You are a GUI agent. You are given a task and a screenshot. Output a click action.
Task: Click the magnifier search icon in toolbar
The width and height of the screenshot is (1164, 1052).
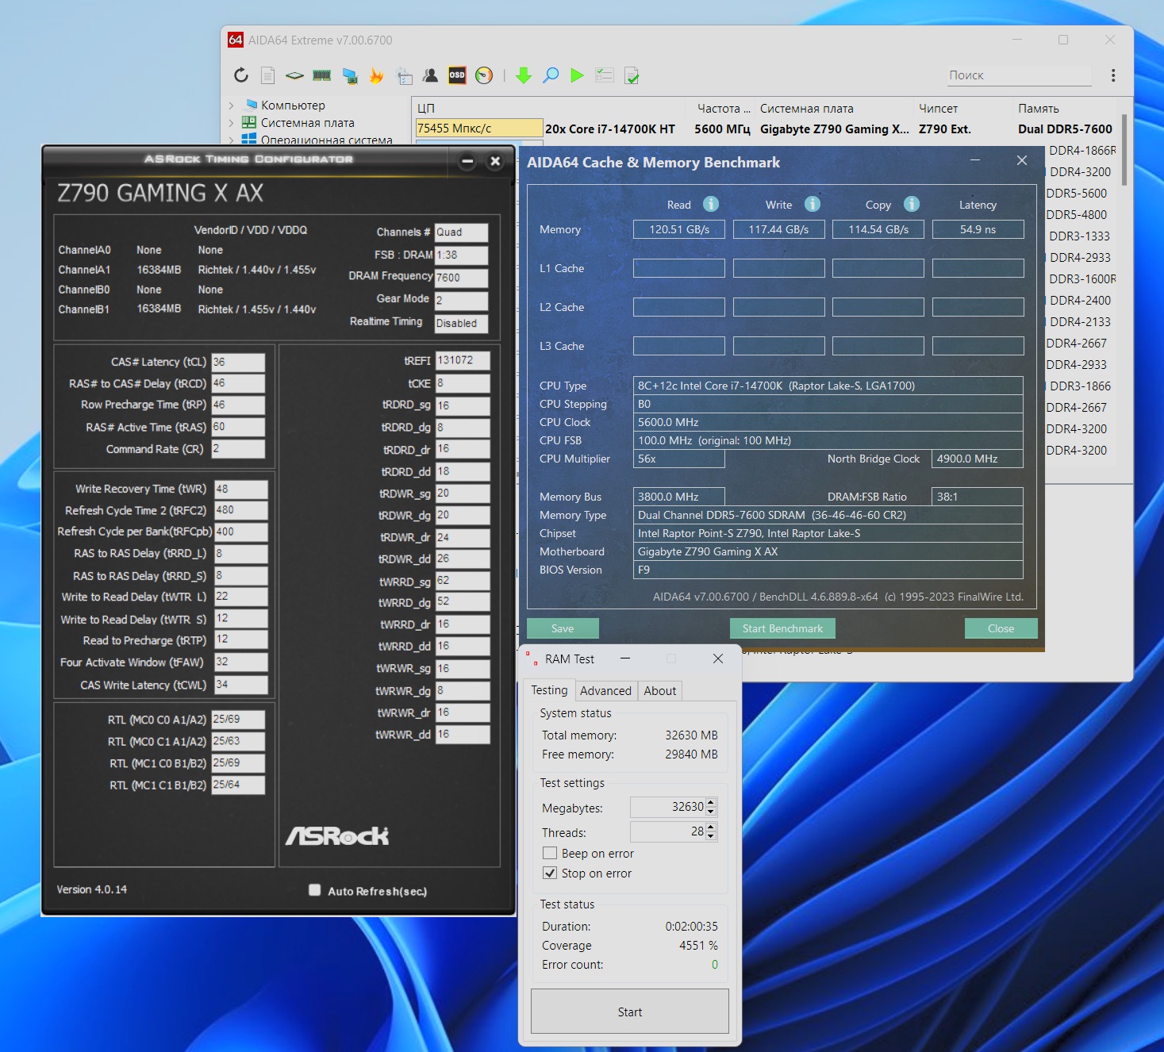[551, 75]
